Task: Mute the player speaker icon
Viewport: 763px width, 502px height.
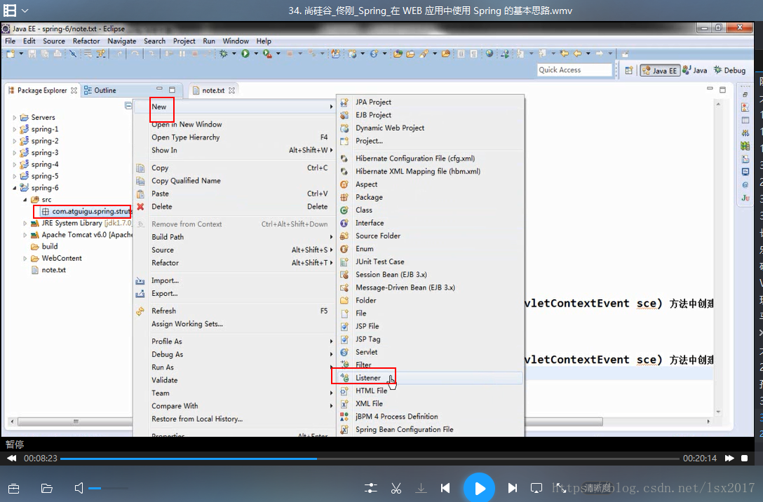Action: click(x=79, y=488)
